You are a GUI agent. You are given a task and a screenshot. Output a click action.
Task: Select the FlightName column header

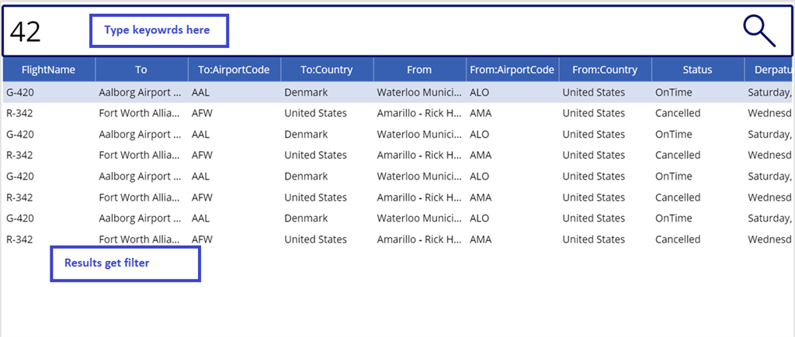click(x=49, y=70)
